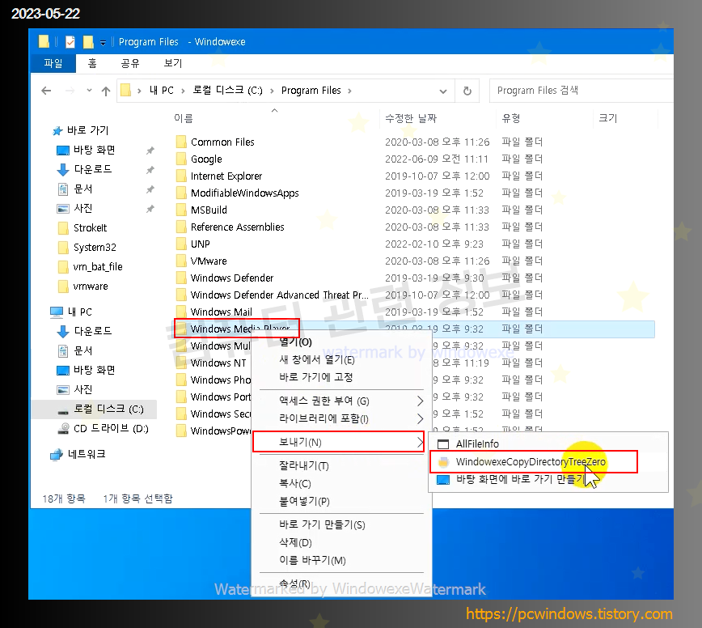This screenshot has width=702, height=628.
Task: Open the 보기 ribbon tab
Action: [x=173, y=63]
